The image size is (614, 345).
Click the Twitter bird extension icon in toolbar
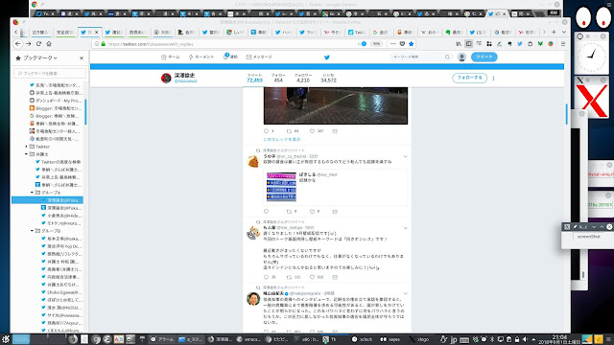tap(520, 44)
